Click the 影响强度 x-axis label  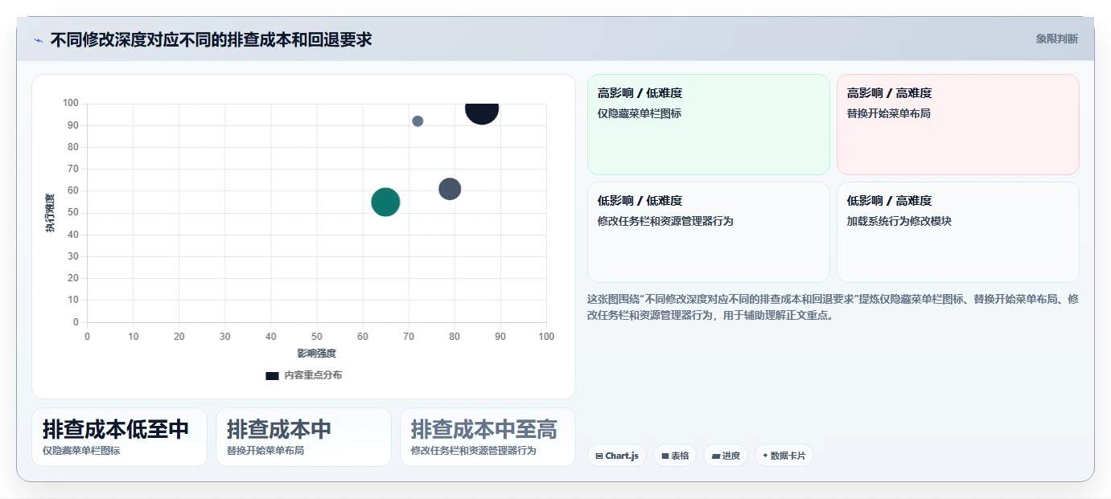click(x=317, y=353)
